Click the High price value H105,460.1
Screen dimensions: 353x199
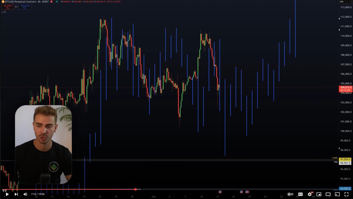click(78, 2)
